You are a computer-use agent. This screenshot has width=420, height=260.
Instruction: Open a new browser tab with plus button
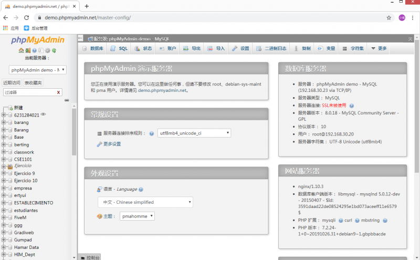pyautogui.click(x=87, y=6)
